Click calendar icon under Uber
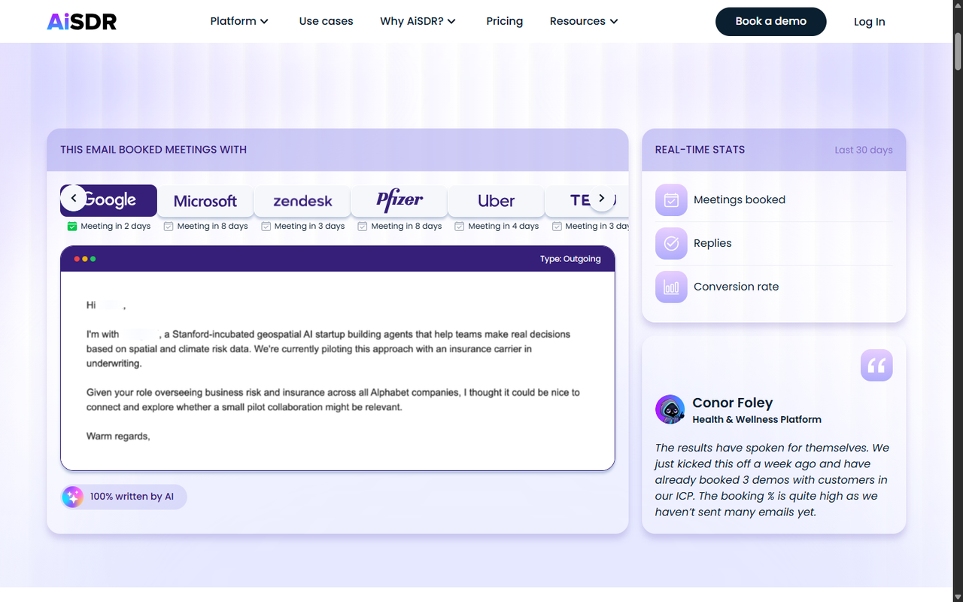The width and height of the screenshot is (963, 602). pos(460,226)
